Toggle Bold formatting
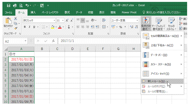189x105 pixels. coord(25,27)
